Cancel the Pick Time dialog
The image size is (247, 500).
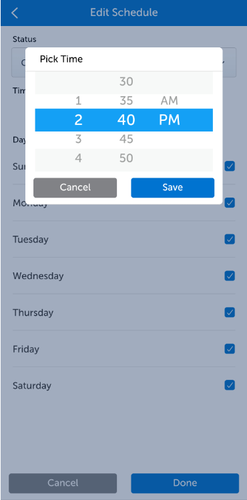pos(75,188)
